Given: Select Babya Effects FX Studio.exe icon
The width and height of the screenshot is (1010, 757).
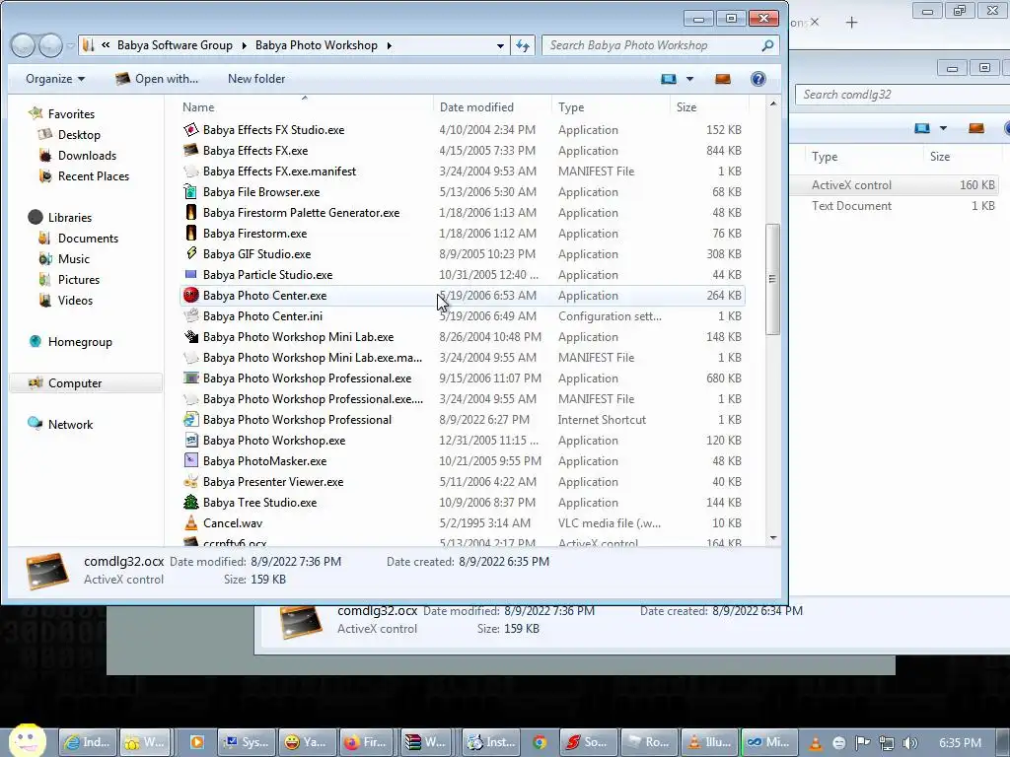Looking at the screenshot, I should click(x=190, y=130).
